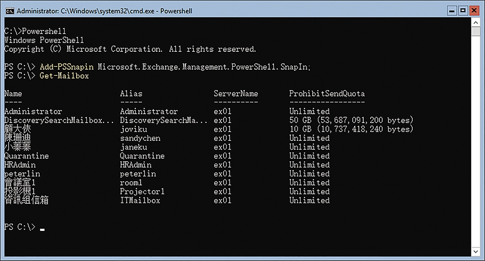Click the Add-PSSnapin command line
This screenshot has height=261, width=485.
tap(157, 67)
